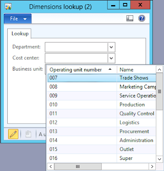Image resolution: width=164 pixels, height=171 pixels.
Task: Click the Dynamics AX application icon in title bar
Action: 8,6
